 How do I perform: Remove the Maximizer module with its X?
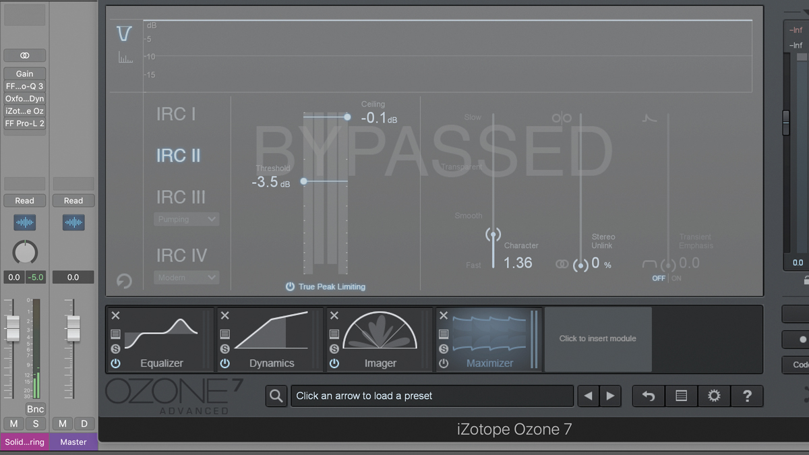tap(443, 315)
